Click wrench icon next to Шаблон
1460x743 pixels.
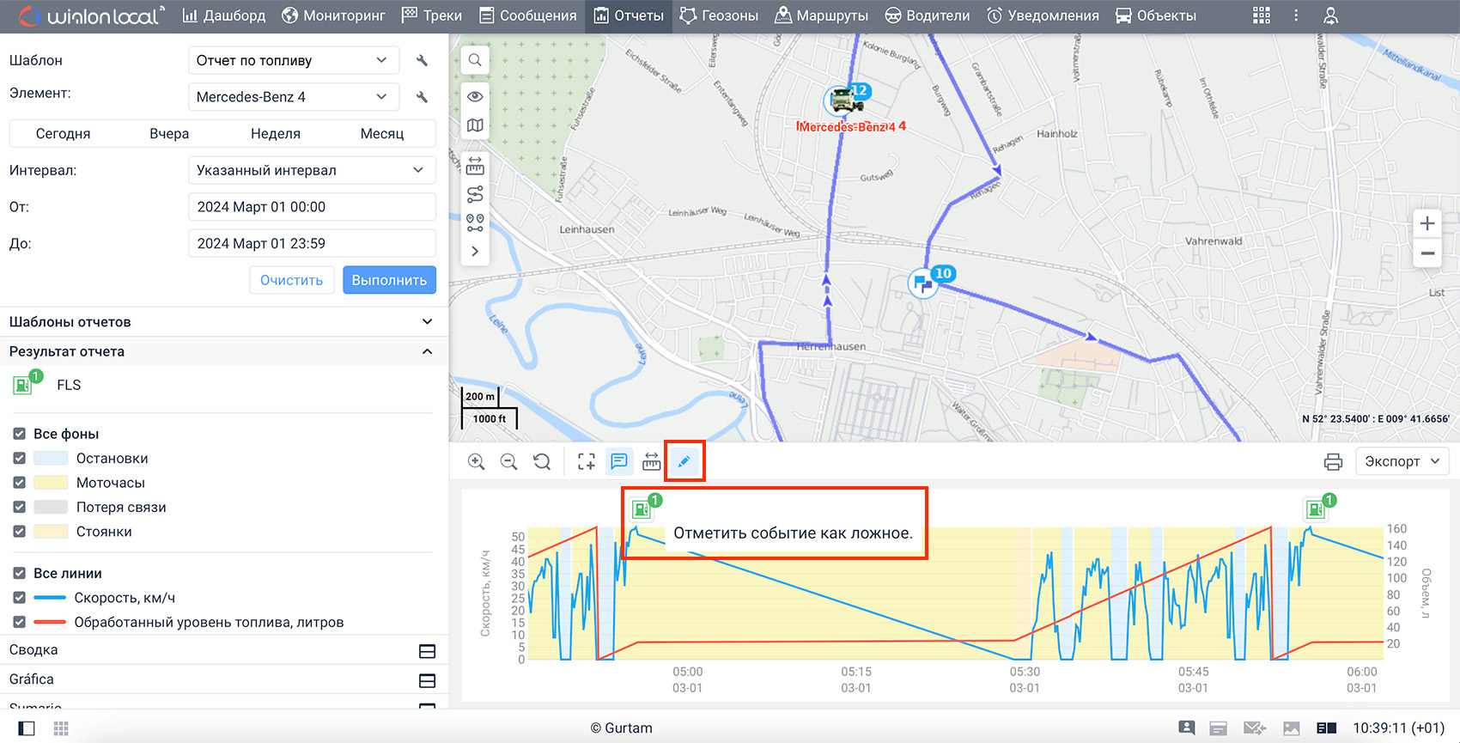pos(422,60)
